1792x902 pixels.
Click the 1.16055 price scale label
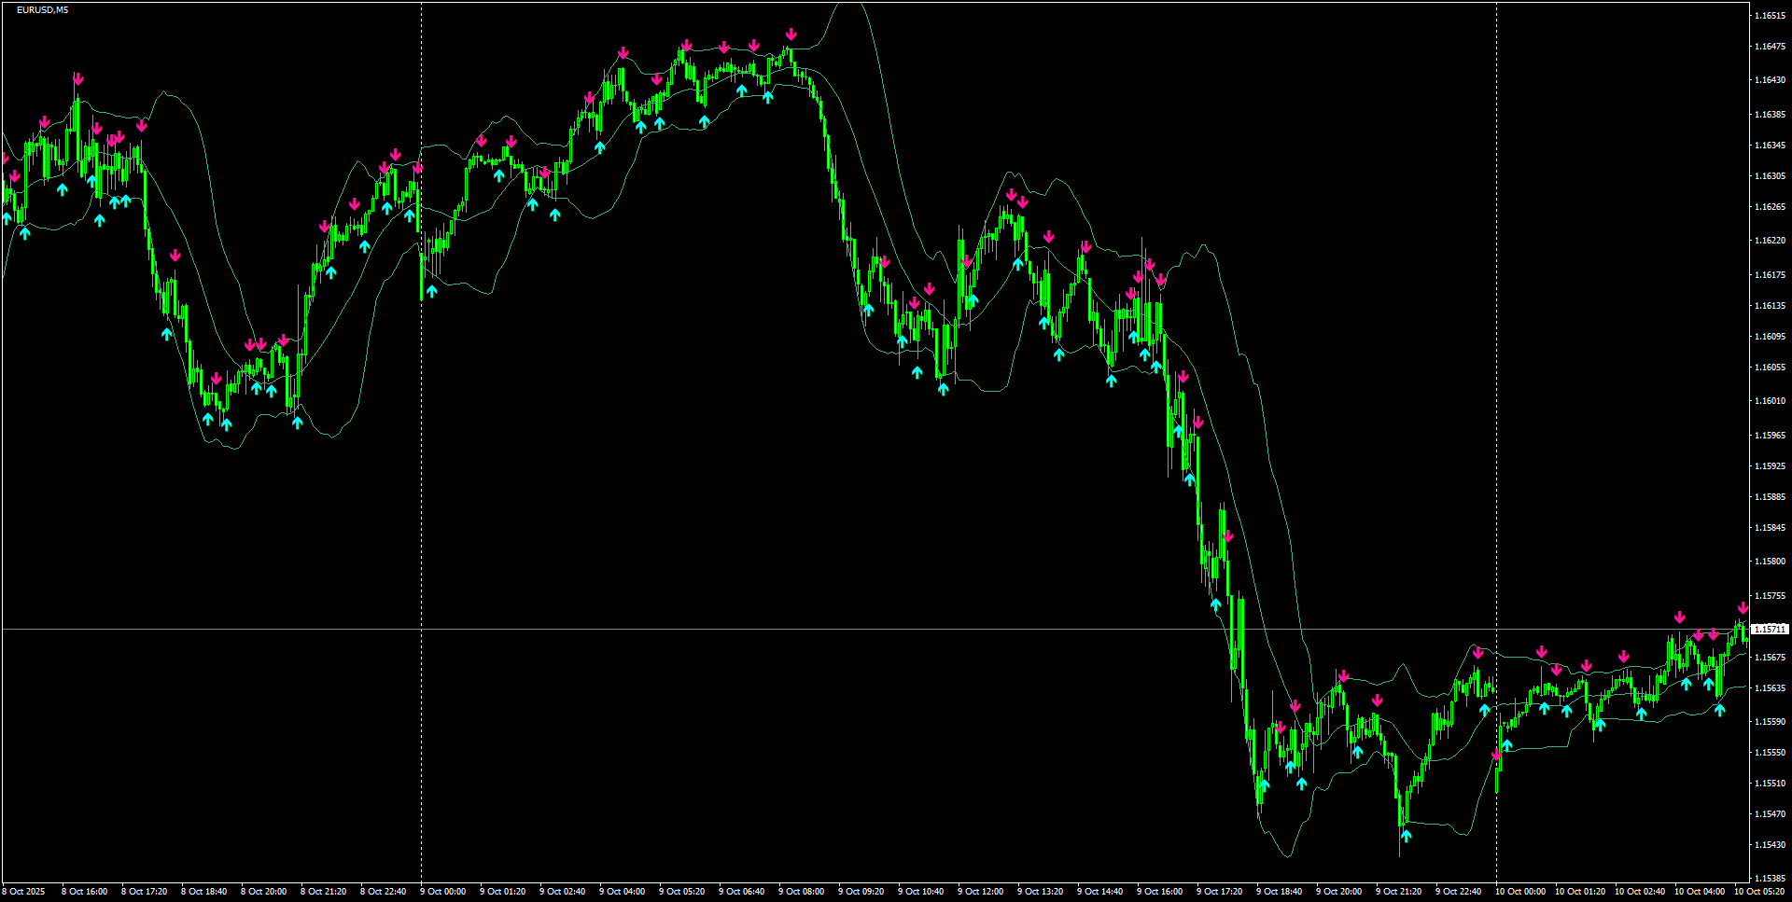[1770, 368]
